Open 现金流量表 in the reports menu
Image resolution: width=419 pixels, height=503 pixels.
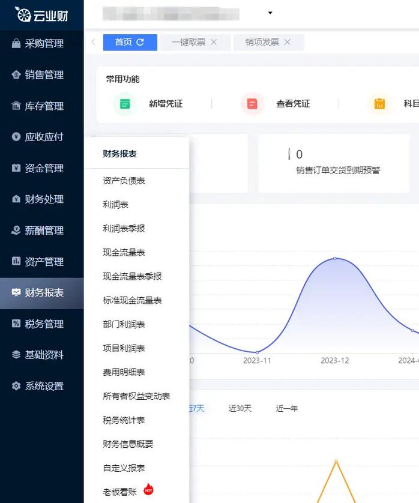click(x=124, y=253)
